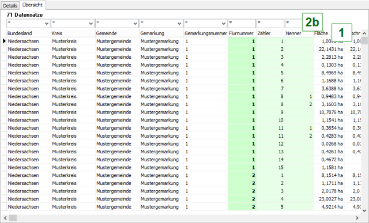Image resolution: width=369 pixels, height=223 pixels.
Task: Click Musterkreis in the 0,4261 ha row
Action: tap(73, 152)
